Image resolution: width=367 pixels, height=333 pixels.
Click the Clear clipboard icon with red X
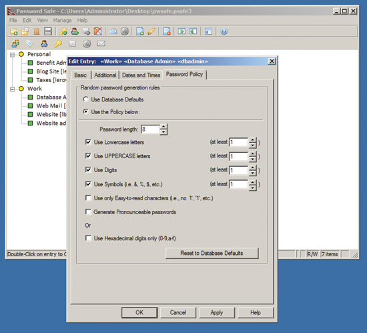[98, 31]
